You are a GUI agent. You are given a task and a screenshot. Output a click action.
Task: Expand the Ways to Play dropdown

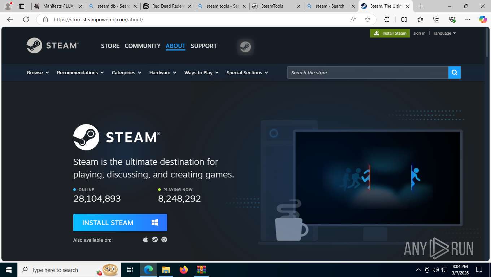pyautogui.click(x=201, y=72)
